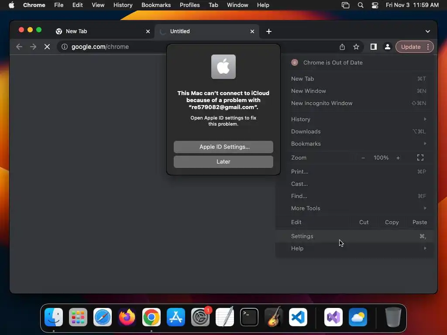
Task: View site information icon in address bar
Action: [65, 47]
